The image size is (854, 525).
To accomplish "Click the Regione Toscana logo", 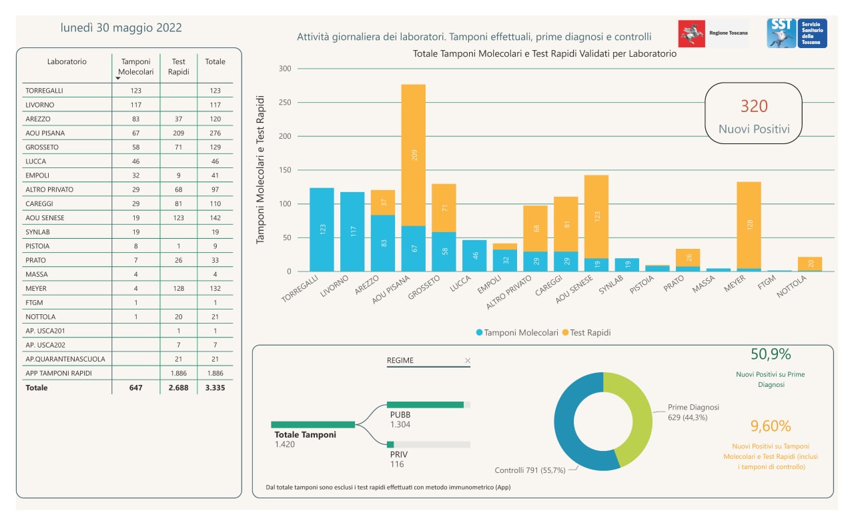I will point(713,33).
